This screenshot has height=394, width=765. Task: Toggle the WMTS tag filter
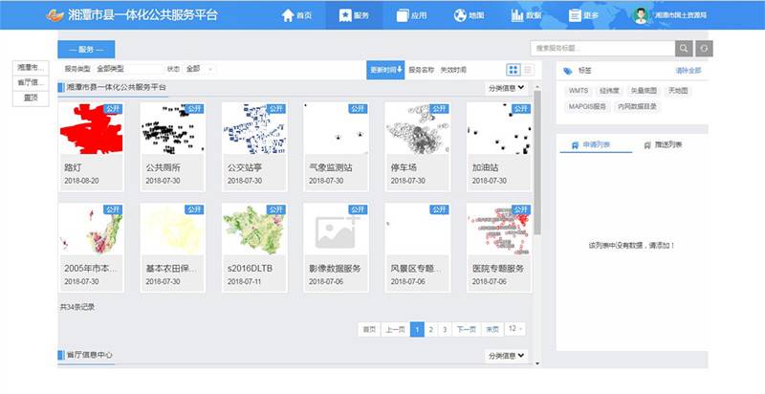pos(579,91)
